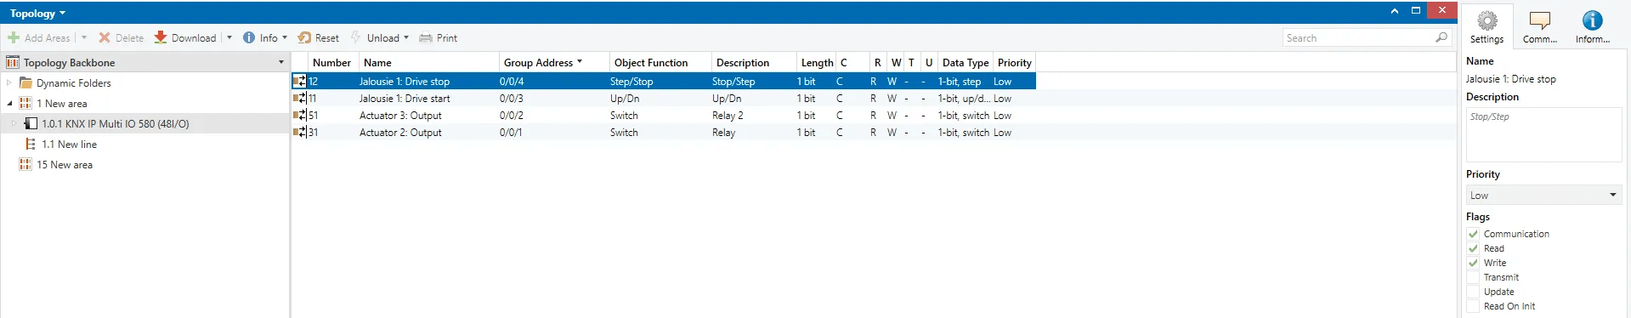Open the Topology panel menu
The image size is (1631, 318).
pyautogui.click(x=37, y=14)
